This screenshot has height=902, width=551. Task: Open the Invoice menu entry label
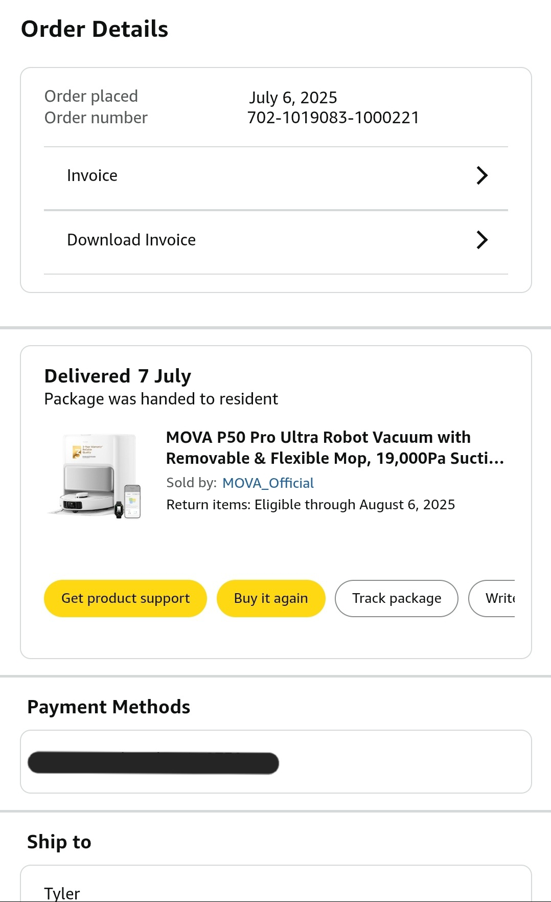93,175
